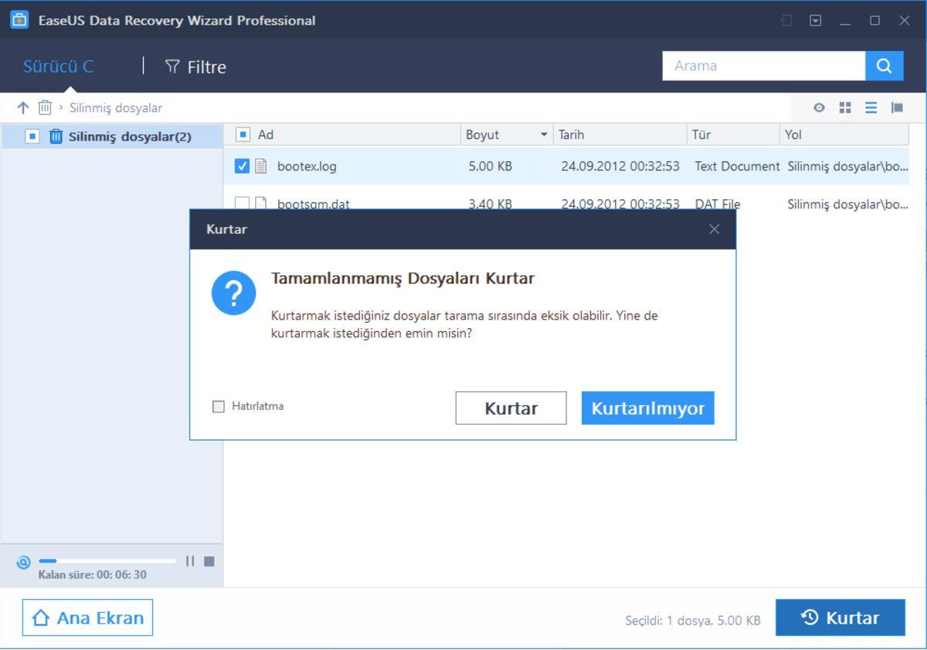The image size is (927, 650).
Task: Open the Boyut column sort dropdown
Action: (543, 134)
